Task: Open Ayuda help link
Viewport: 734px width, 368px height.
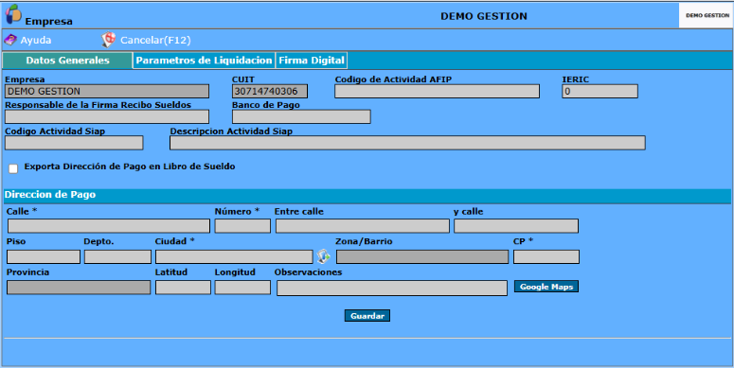Action: (36, 41)
